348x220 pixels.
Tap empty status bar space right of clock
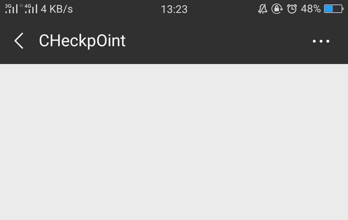point(222,9)
